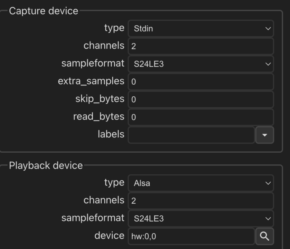Click into the skip_bytes input field
290x249 pixels.
[201, 100]
